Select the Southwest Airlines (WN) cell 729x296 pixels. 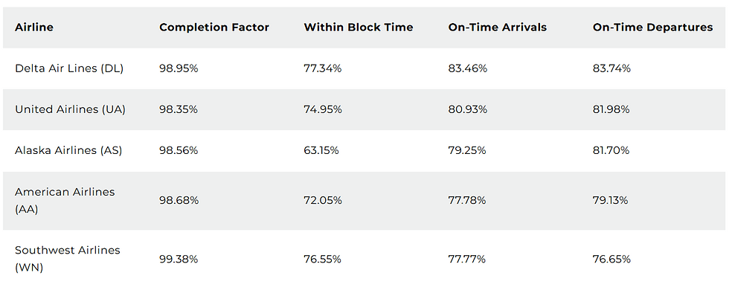click(x=68, y=259)
